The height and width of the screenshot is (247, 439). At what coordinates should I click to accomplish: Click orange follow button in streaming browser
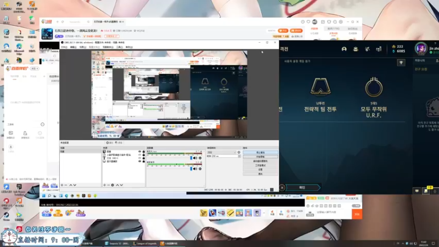click(x=283, y=31)
